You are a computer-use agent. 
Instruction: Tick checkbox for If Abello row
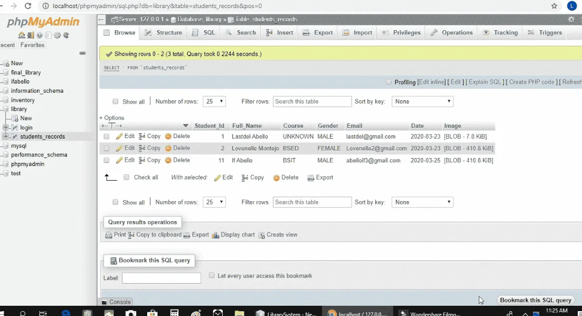(x=106, y=160)
